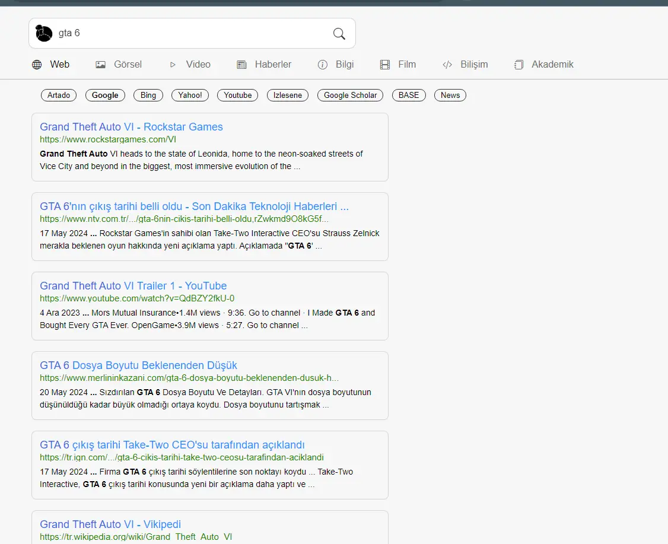Image resolution: width=668 pixels, height=544 pixels.
Task: Select the News source pill
Action: [450, 95]
